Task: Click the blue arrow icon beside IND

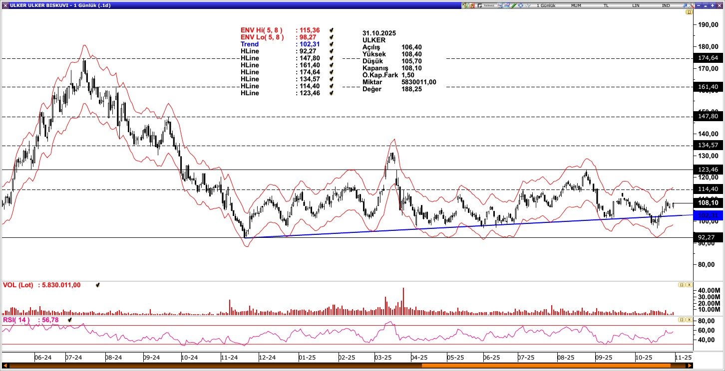Action: tap(685, 5)
